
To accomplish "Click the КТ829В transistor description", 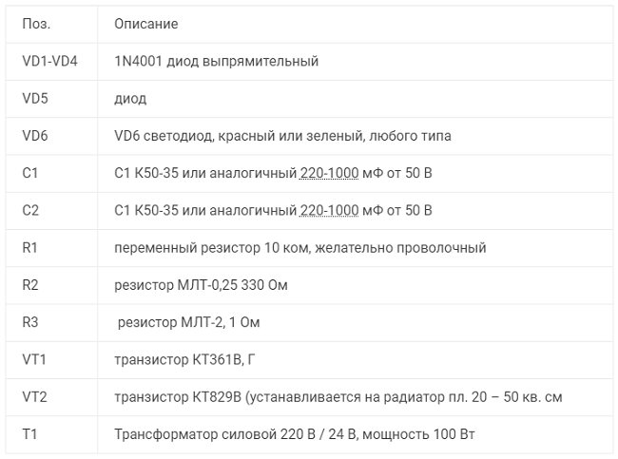I will (344, 397).
